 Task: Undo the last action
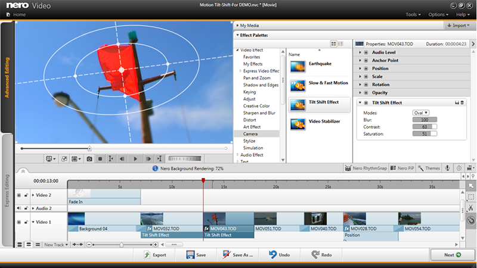(x=279, y=255)
